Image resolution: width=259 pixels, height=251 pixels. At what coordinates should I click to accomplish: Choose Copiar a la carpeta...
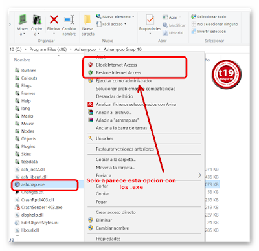click(116, 160)
